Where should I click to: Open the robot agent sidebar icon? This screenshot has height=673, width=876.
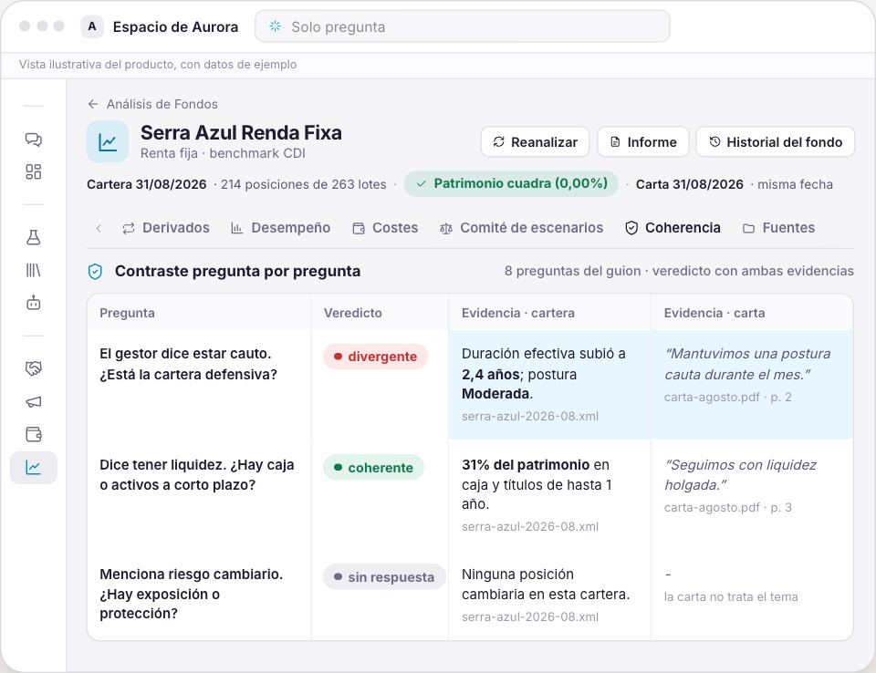tap(34, 303)
